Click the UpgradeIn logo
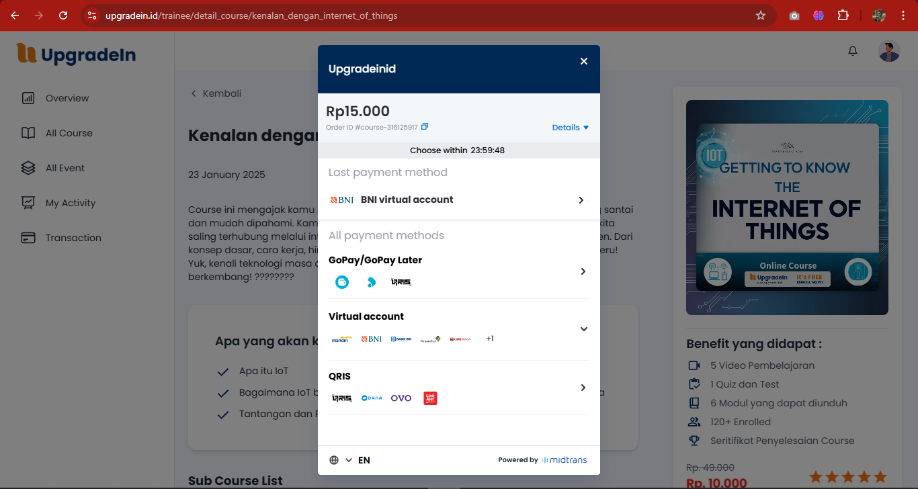Image resolution: width=918 pixels, height=489 pixels. (76, 54)
